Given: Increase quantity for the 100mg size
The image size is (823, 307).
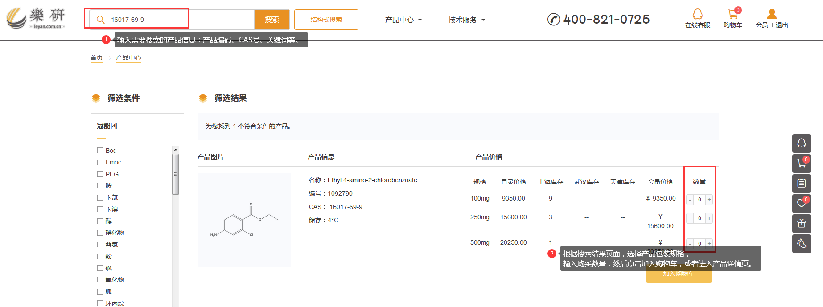Looking at the screenshot, I should [x=709, y=200].
